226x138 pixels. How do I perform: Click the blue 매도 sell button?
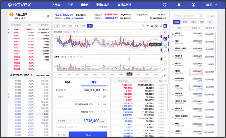(x=88, y=134)
